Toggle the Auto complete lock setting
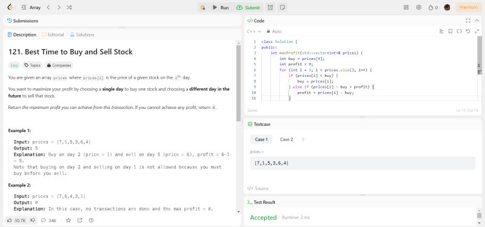This screenshot has height=227, width=485. (274, 31)
